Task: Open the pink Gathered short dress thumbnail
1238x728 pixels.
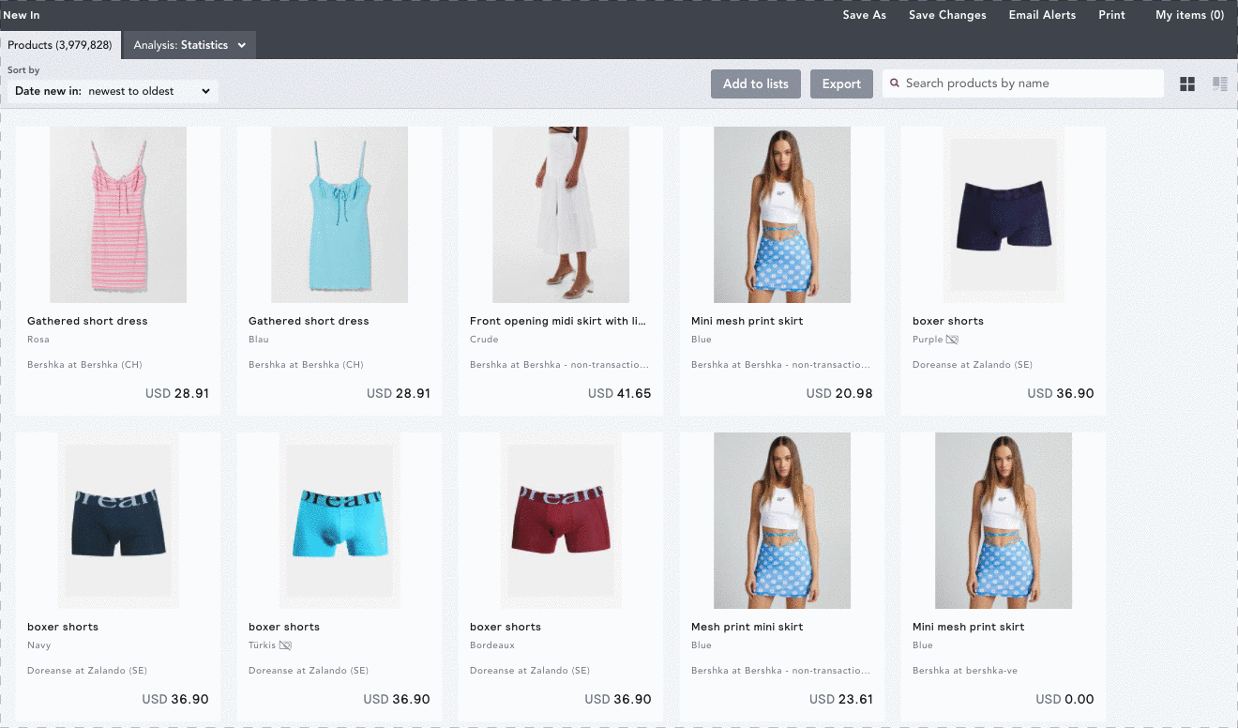Action: pos(118,215)
